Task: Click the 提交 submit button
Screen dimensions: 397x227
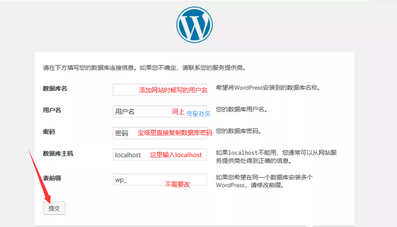Action: [x=54, y=208]
